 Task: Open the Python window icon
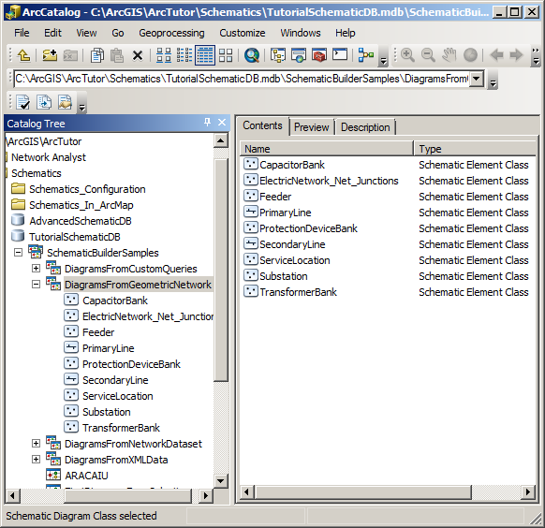[340, 54]
